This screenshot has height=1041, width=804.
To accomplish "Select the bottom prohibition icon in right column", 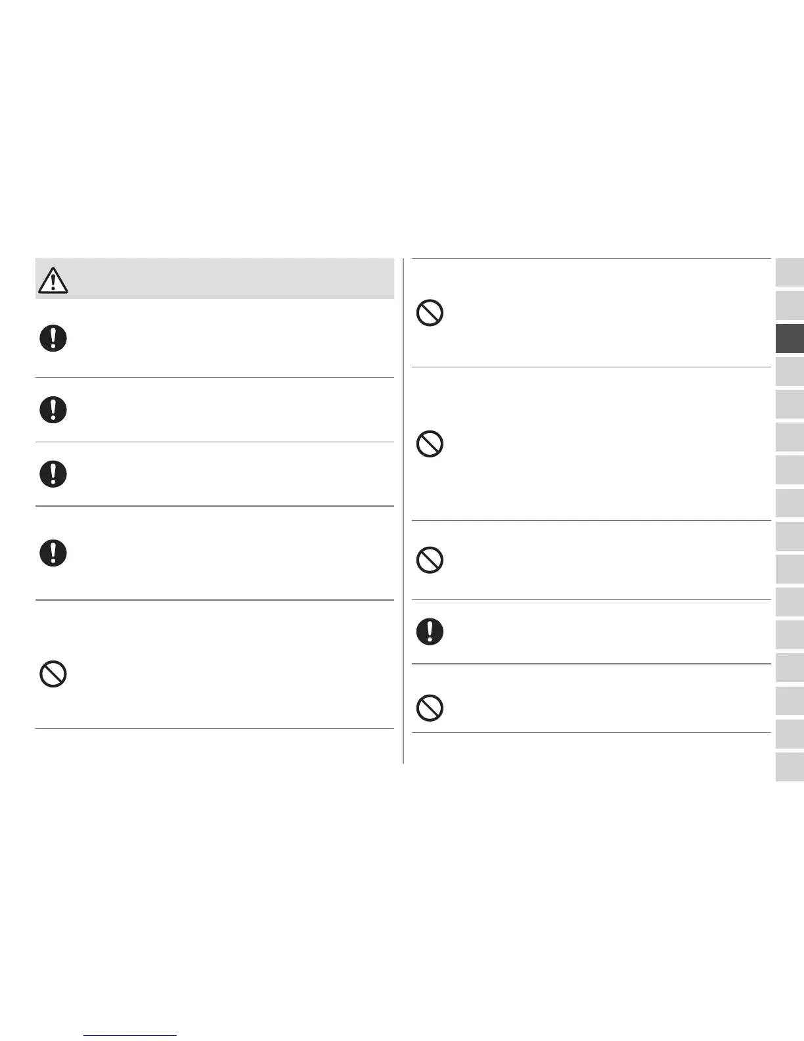I will (x=430, y=708).
